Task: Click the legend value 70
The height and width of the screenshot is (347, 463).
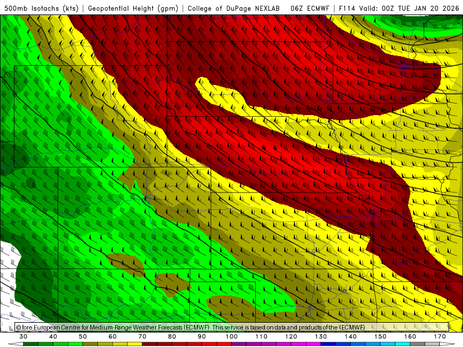Action: pos(142,337)
